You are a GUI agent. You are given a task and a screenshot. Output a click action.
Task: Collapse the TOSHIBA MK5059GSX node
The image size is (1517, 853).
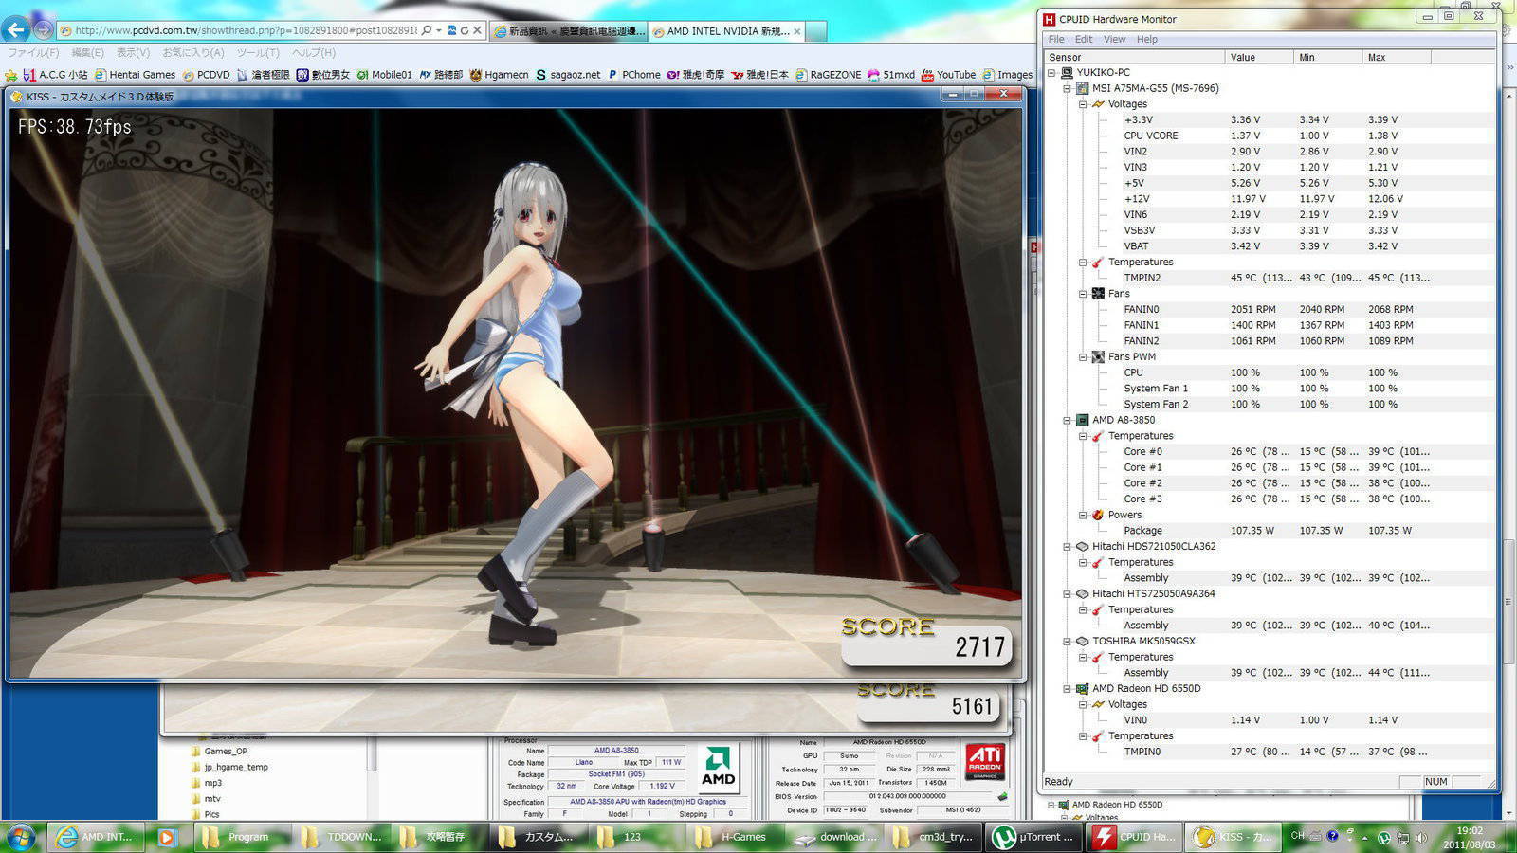coord(1068,642)
